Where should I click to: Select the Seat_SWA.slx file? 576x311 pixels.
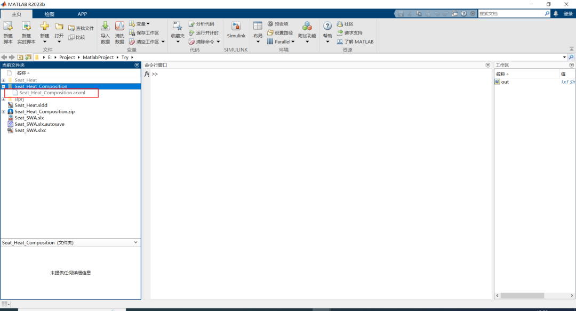click(x=29, y=118)
